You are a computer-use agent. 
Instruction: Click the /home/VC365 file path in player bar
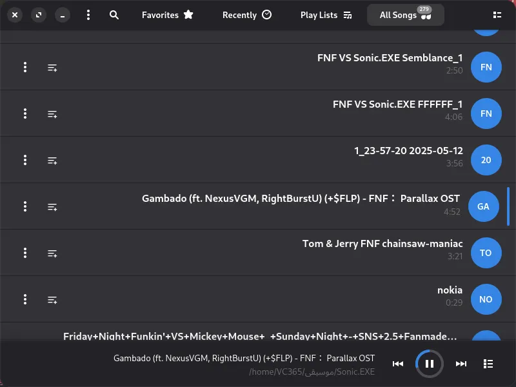312,372
